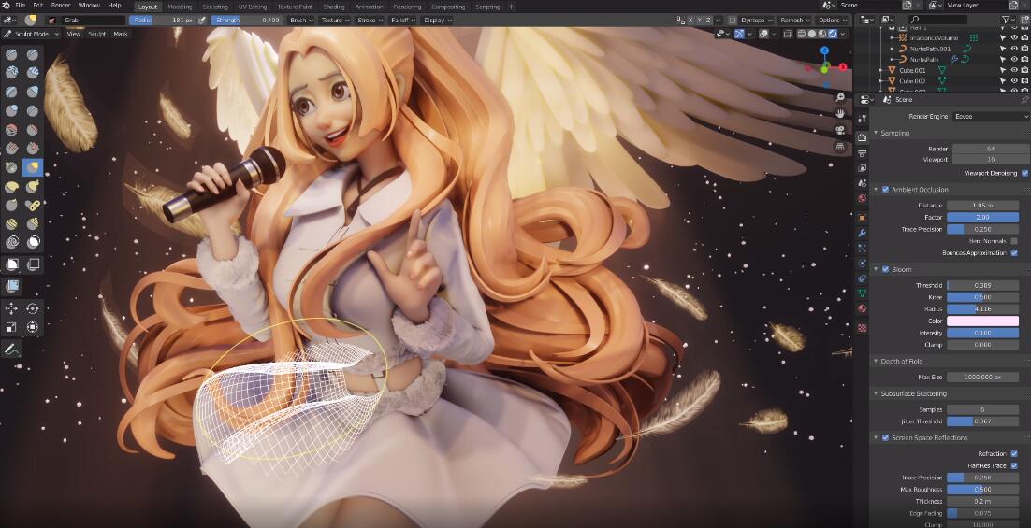The image size is (1031, 528).
Task: Click the Blender logo menu icon
Action: tap(6, 6)
